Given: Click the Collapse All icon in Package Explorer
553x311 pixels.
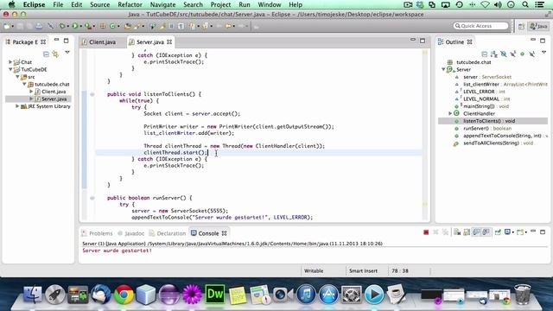Looking at the screenshot, I should click(x=46, y=54).
